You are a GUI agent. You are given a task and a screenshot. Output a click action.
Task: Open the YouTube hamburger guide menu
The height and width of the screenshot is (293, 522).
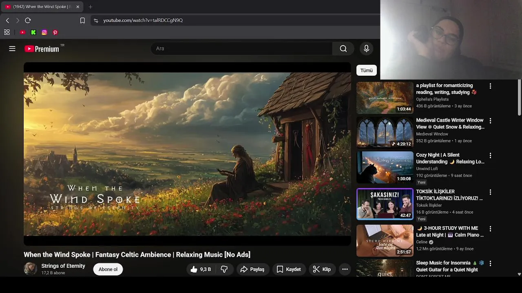tap(12, 48)
